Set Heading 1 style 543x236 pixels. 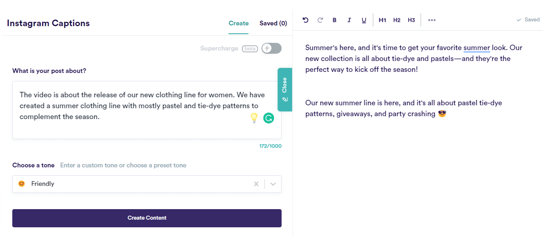click(382, 20)
